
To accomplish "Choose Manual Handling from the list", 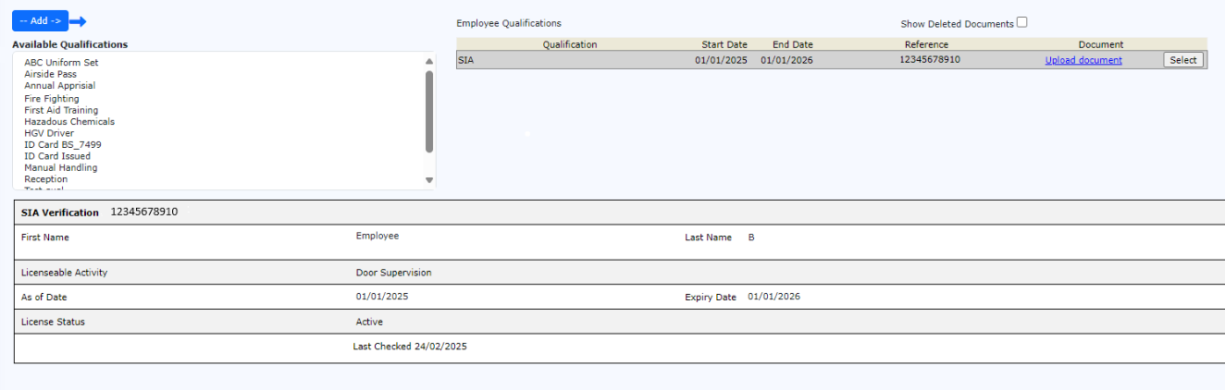I will [60, 168].
